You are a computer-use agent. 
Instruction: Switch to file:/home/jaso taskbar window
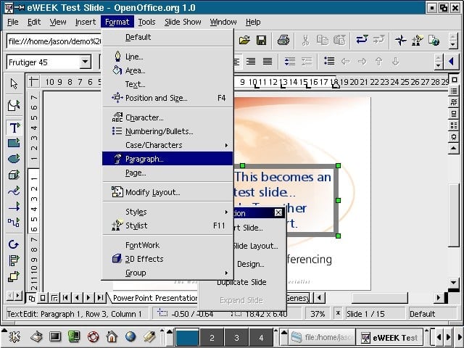pyautogui.click(x=322, y=337)
